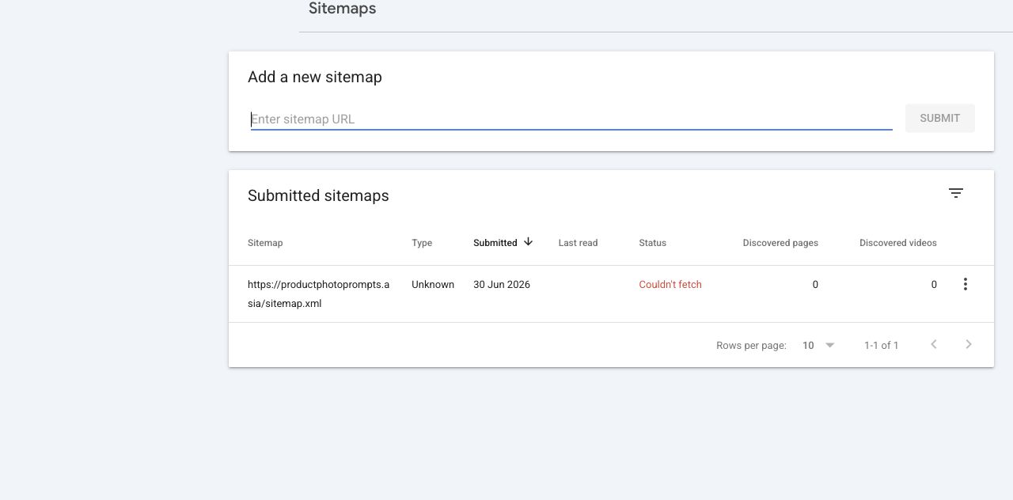Select the Submitted sitemaps heading
This screenshot has height=500, width=1013.
(x=318, y=195)
